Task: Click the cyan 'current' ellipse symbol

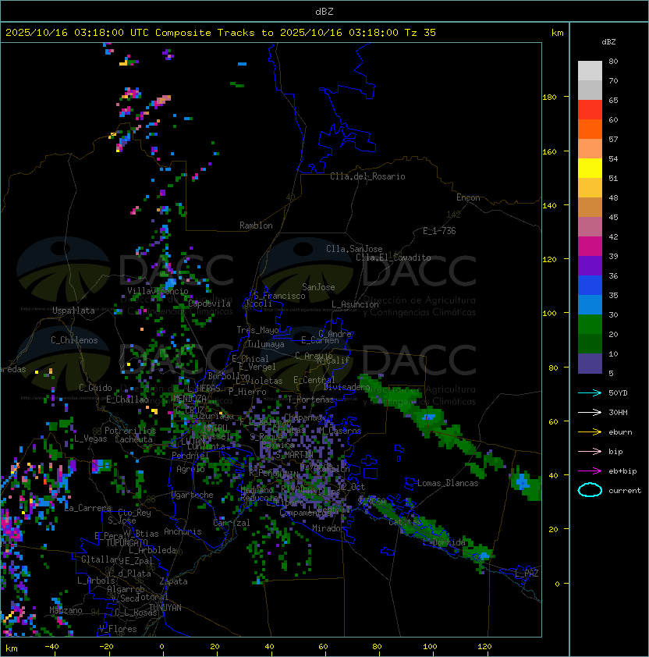Action: [590, 490]
